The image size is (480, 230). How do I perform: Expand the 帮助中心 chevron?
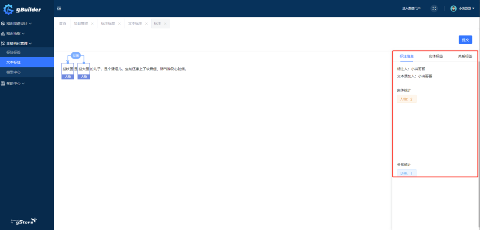23,83
